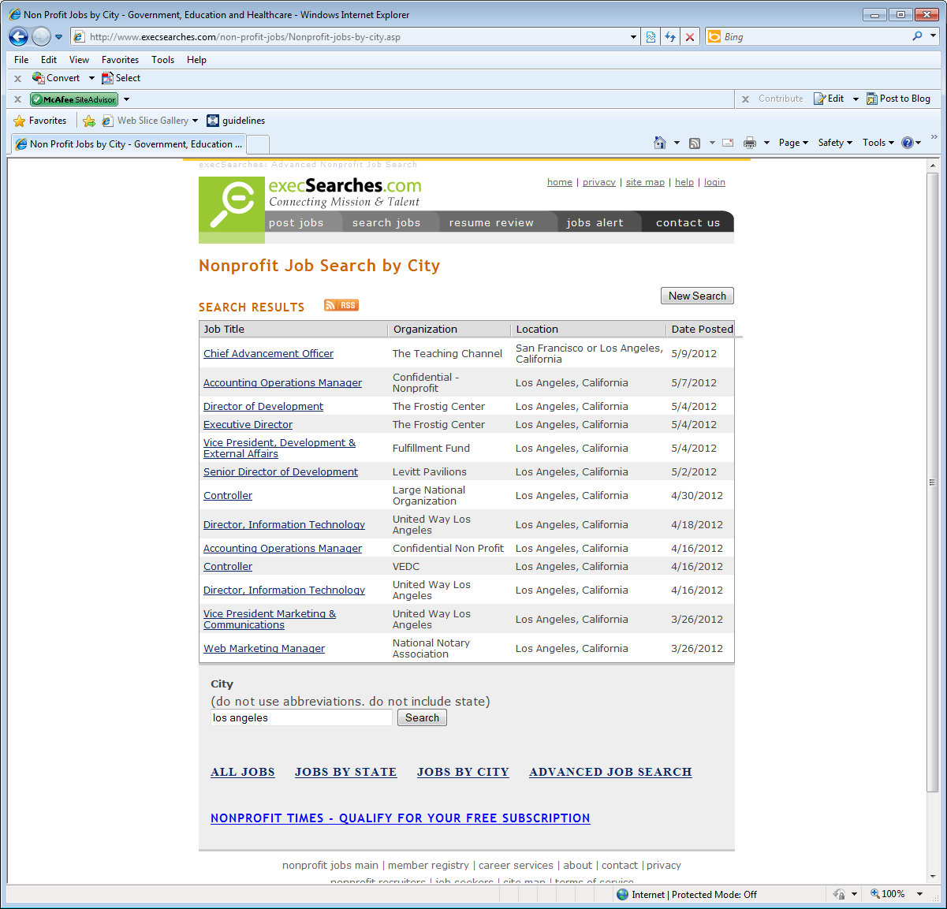Click the Search button beside city field
The height and width of the screenshot is (909, 947).
click(422, 718)
